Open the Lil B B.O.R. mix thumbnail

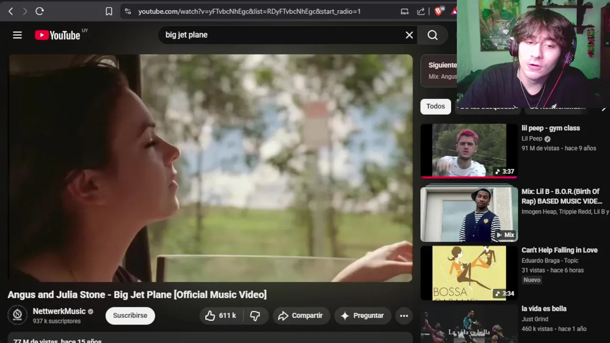[469, 214]
